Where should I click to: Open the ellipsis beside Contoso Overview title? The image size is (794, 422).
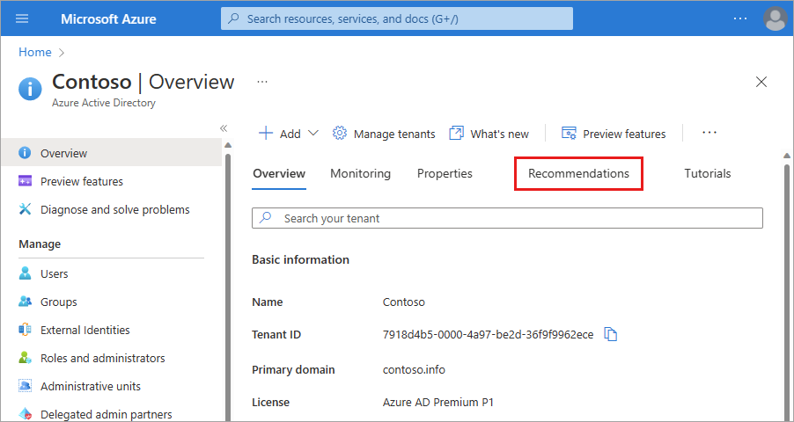pyautogui.click(x=261, y=82)
